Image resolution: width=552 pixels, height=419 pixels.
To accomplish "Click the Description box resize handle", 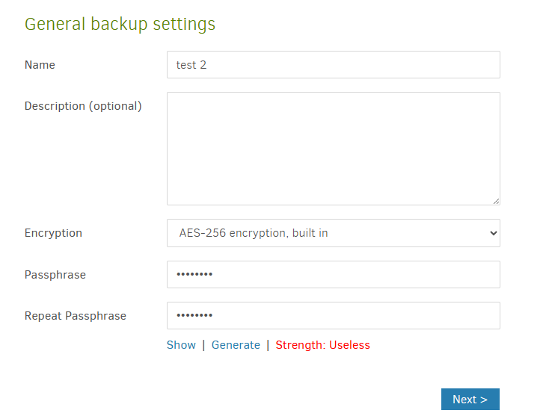I will coord(496,200).
